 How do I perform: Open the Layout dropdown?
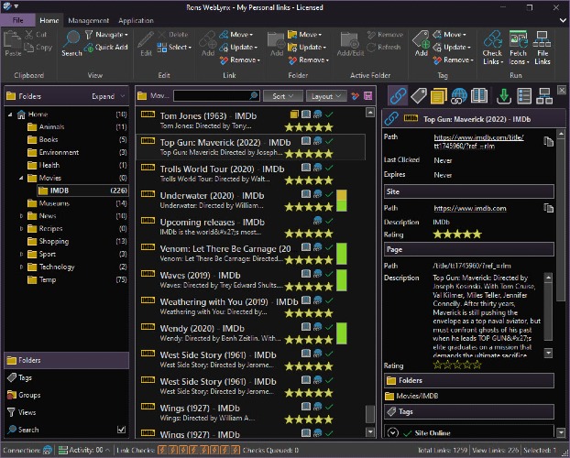click(x=326, y=96)
